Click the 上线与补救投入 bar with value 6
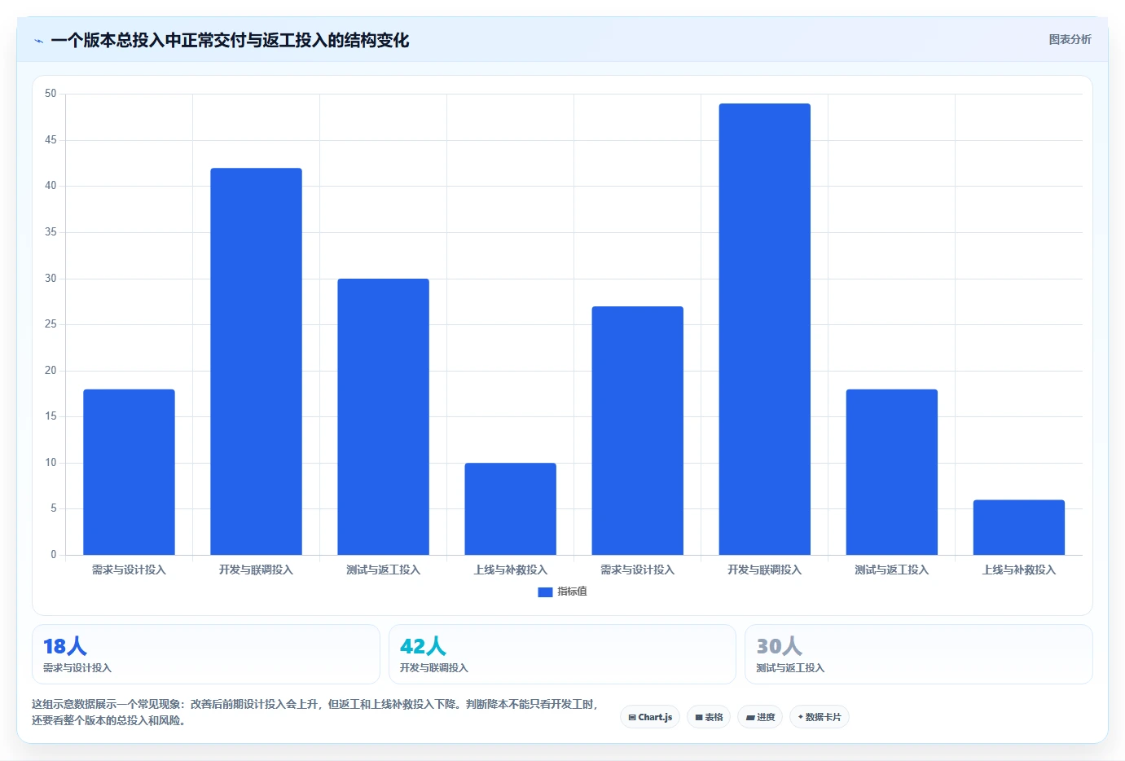Image resolution: width=1125 pixels, height=761 pixels. click(1018, 527)
